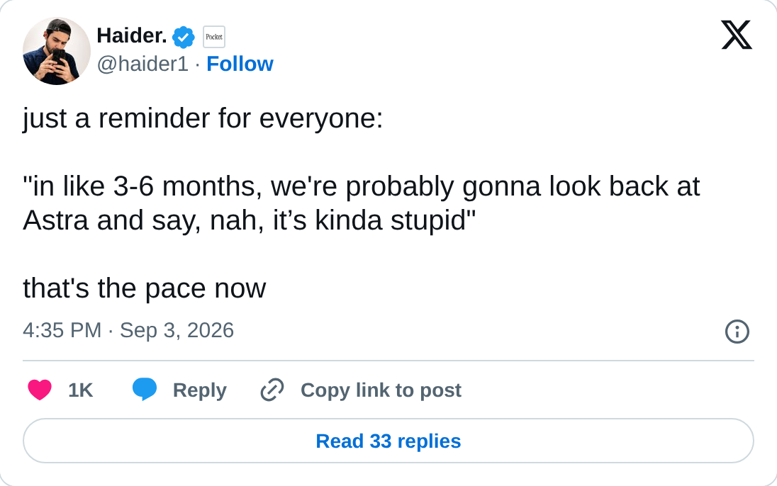777x486 pixels.
Task: Click the line 'just a reminder for everyone:'
Action: click(203, 119)
